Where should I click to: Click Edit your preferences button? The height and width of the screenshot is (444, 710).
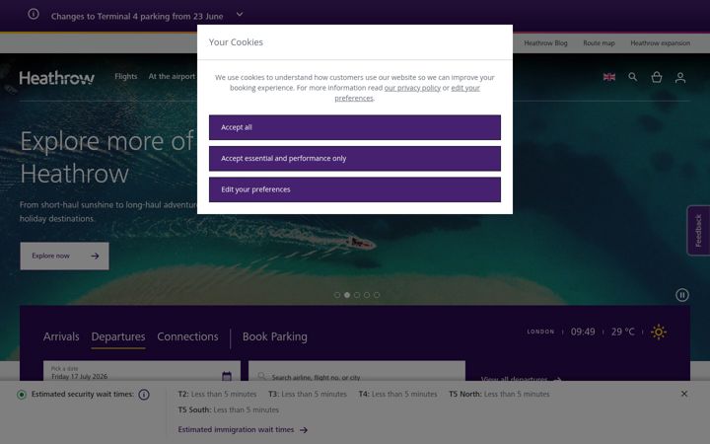(355, 189)
